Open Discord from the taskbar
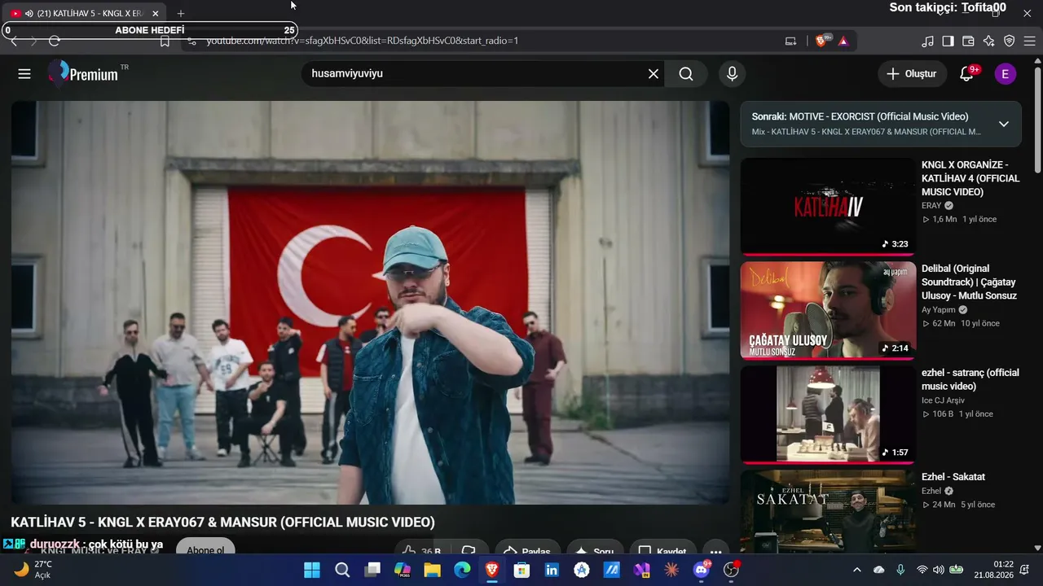Image resolution: width=1043 pixels, height=586 pixels. 701,570
